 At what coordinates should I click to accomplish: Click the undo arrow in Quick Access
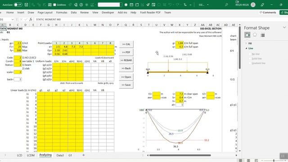point(170,5)
